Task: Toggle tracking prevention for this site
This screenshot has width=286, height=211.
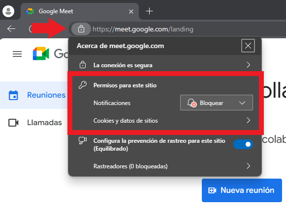Action: (243, 144)
